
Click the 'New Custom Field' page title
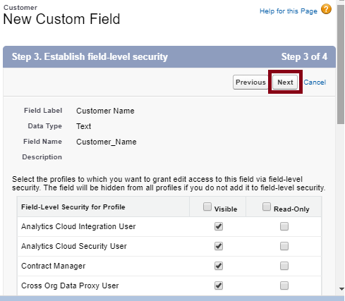pyautogui.click(x=61, y=19)
